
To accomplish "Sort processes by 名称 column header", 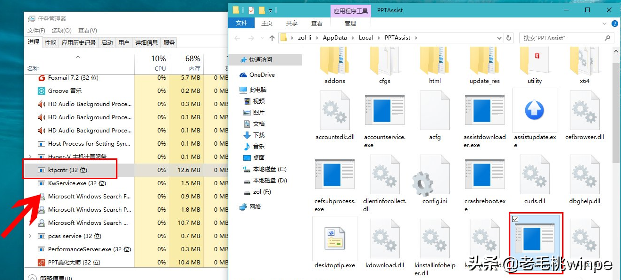I will [x=79, y=63].
